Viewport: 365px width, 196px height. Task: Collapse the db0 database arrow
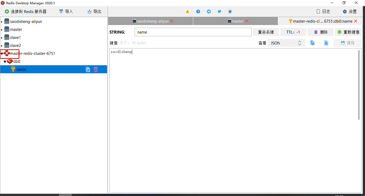point(5,62)
